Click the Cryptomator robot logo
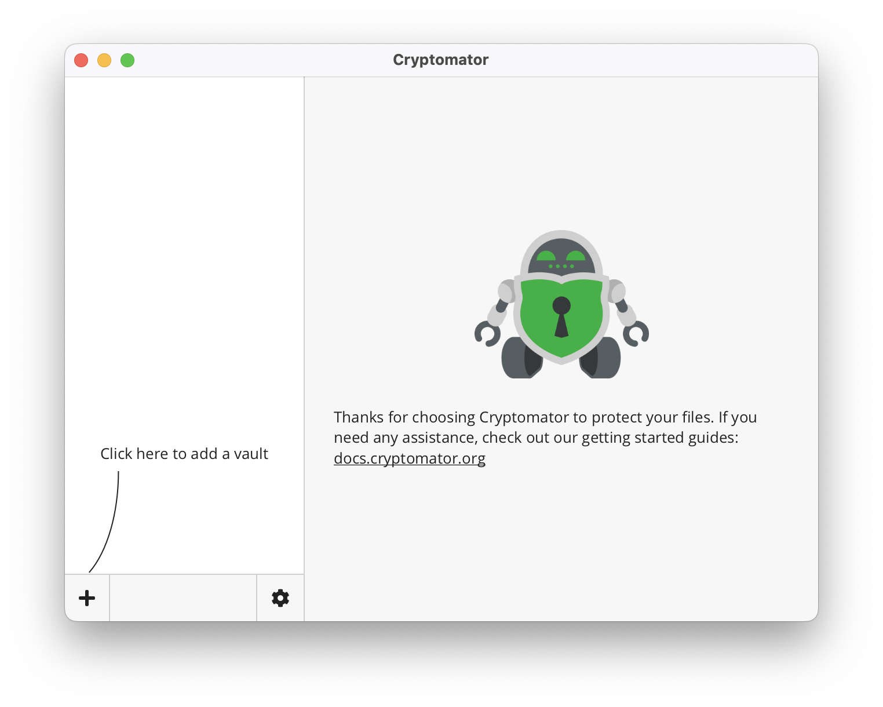The height and width of the screenshot is (707, 883). pos(561,304)
